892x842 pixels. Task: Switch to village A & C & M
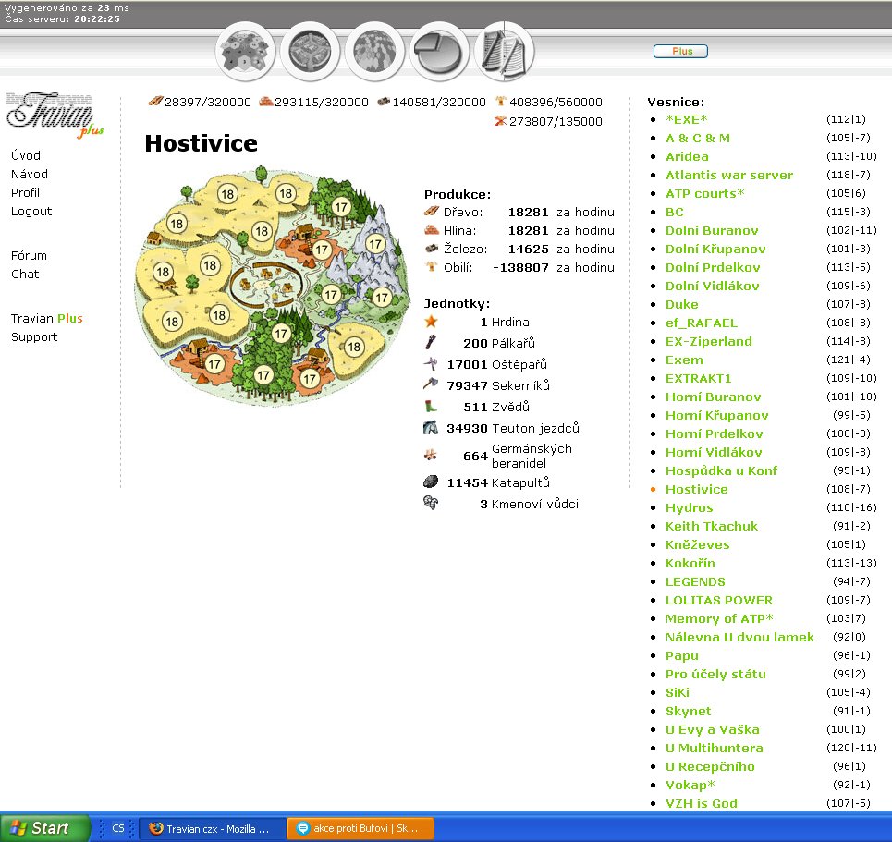point(698,138)
